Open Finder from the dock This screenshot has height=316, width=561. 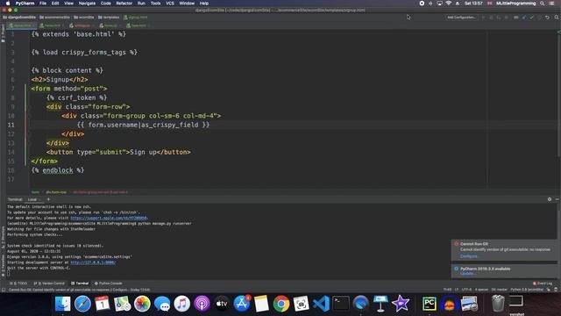63,304
